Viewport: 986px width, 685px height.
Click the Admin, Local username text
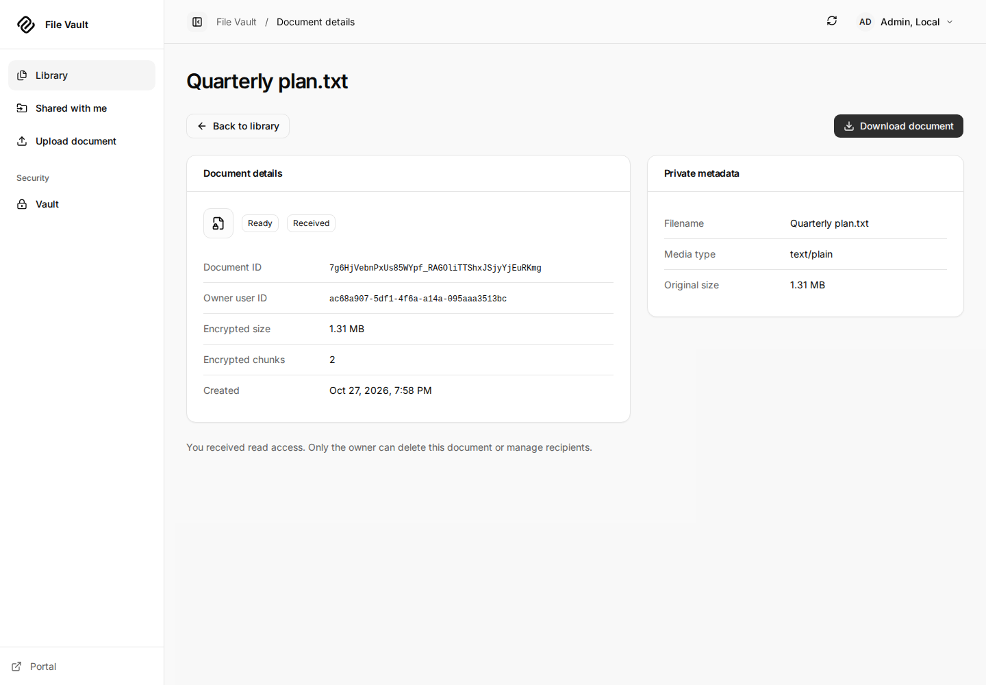click(x=910, y=22)
